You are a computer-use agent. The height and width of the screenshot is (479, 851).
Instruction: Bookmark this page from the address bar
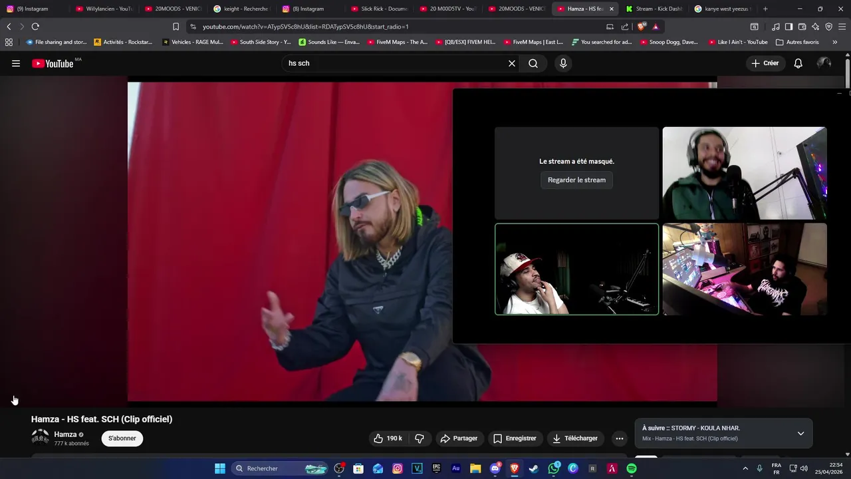pyautogui.click(x=176, y=27)
